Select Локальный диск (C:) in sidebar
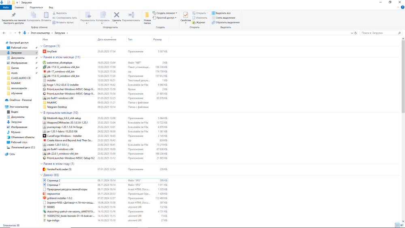This screenshot has width=405, height=228. coord(23,147)
